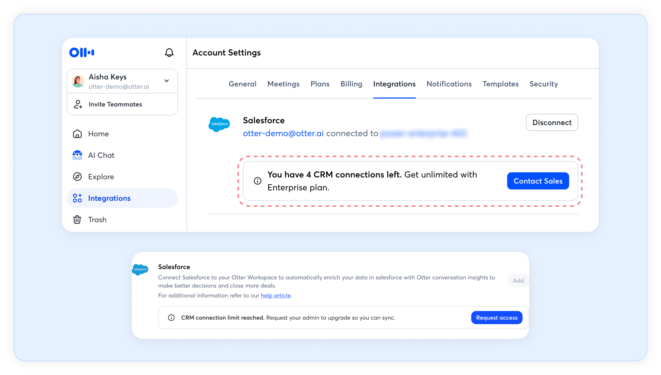Viewport: 661px width, 375px height.
Task: Open the Security tab
Action: coord(543,84)
